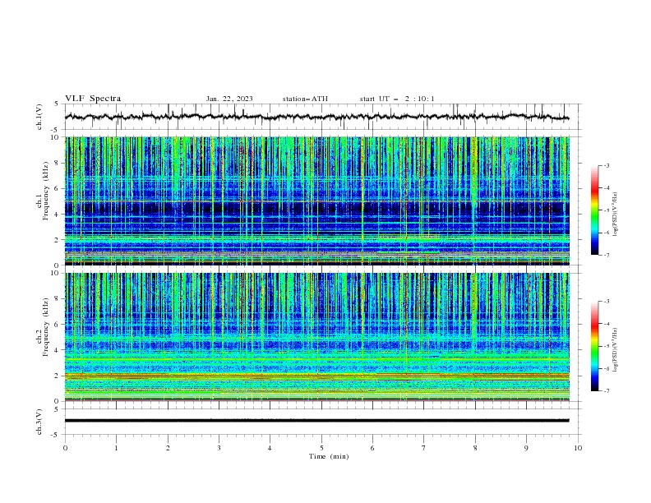Click the ch.3 voltage waveform trace
The height and width of the screenshot is (503, 651).
tap(317, 421)
